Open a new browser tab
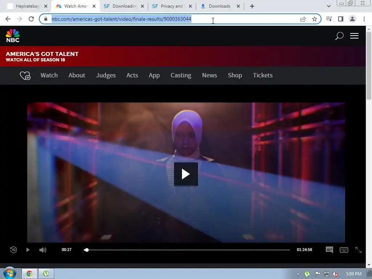Viewport: 372px width, 279px height. point(252,6)
